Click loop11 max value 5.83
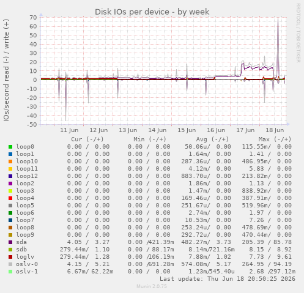304x293 pixels. (x=256, y=169)
